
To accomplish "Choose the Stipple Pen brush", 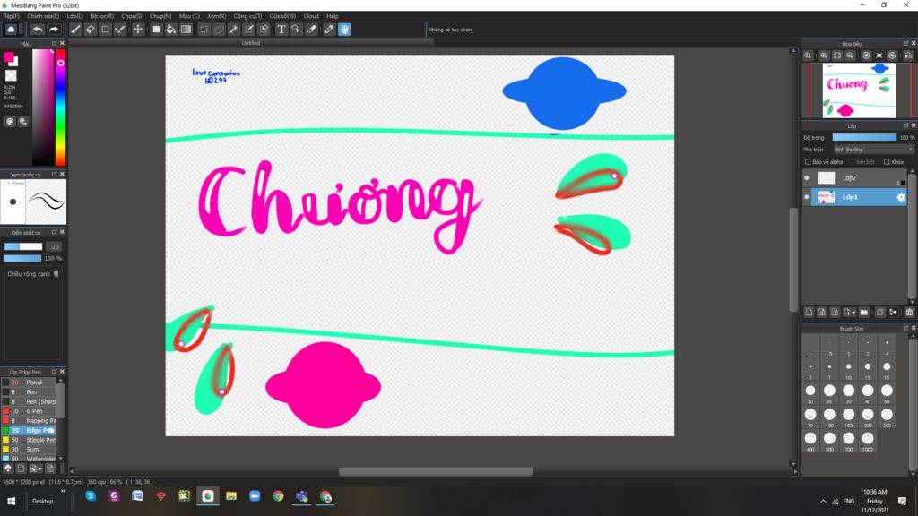I will tap(30, 440).
